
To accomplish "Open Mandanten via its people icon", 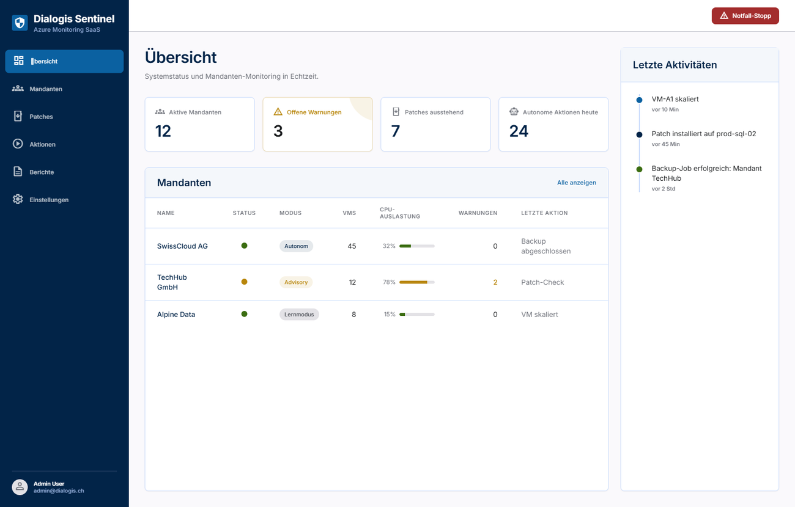I will pos(18,89).
